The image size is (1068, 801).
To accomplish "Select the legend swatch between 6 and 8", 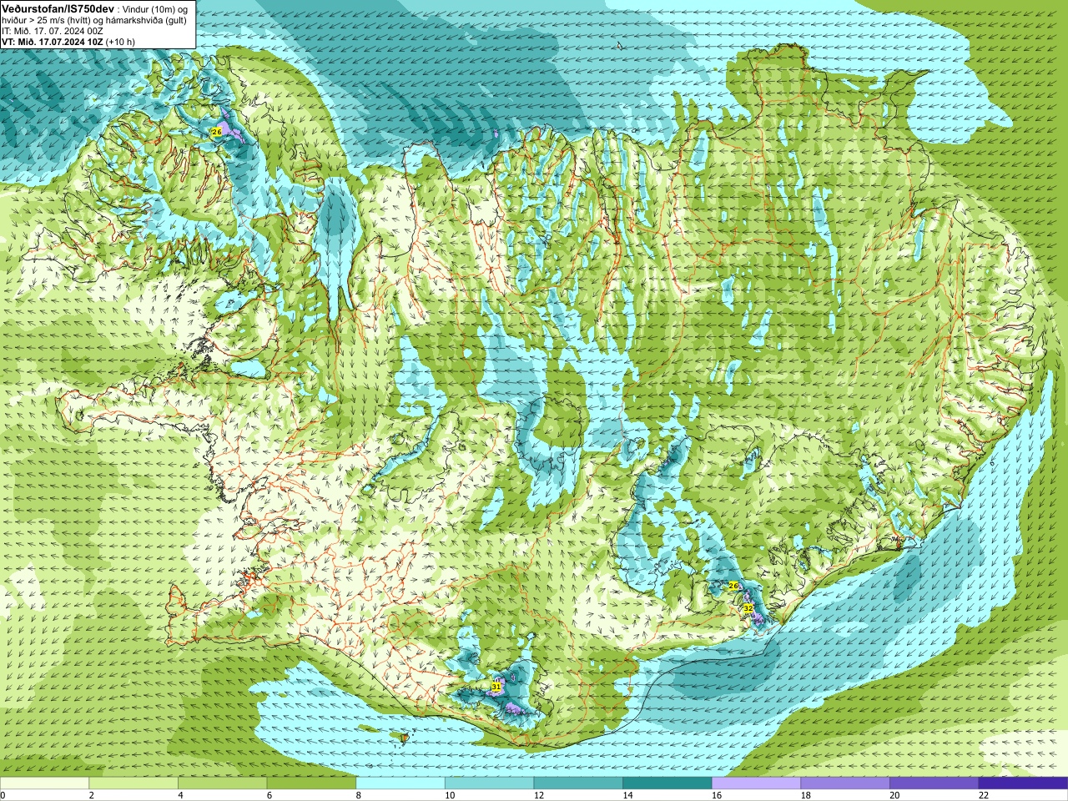I will coord(311,783).
